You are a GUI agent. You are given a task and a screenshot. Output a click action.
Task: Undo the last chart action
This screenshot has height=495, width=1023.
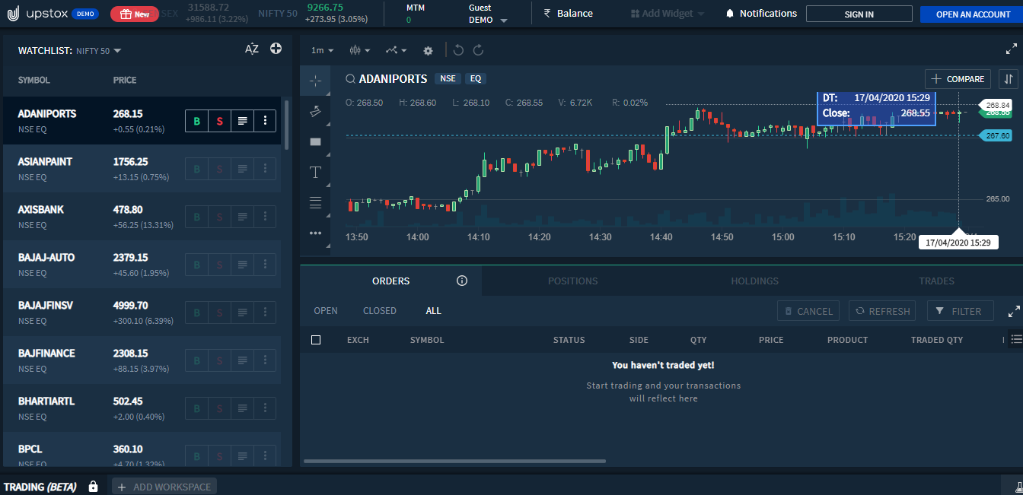(x=458, y=50)
